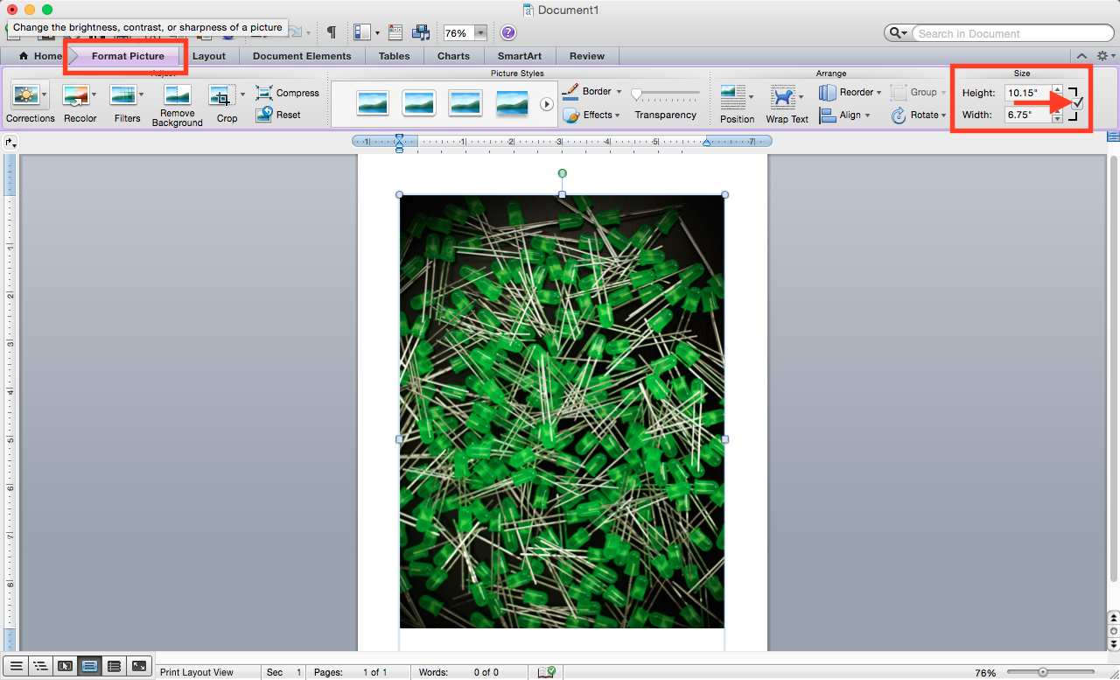This screenshot has height=680, width=1120.
Task: Click the spelling check book icon in status bar
Action: 546,672
